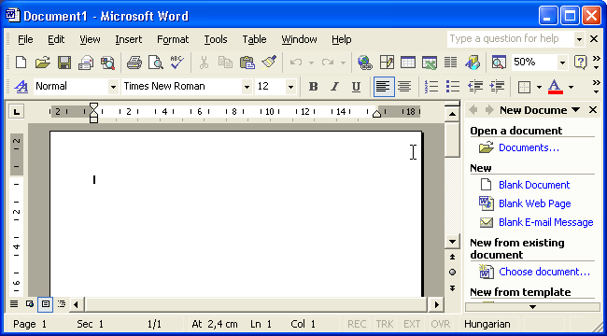
Task: Click the Bullets list icon
Action: pos(453,87)
